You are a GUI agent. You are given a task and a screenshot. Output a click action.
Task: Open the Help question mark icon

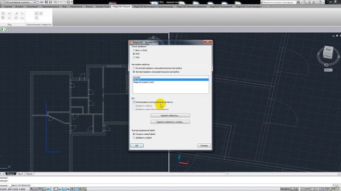(x=320, y=2)
